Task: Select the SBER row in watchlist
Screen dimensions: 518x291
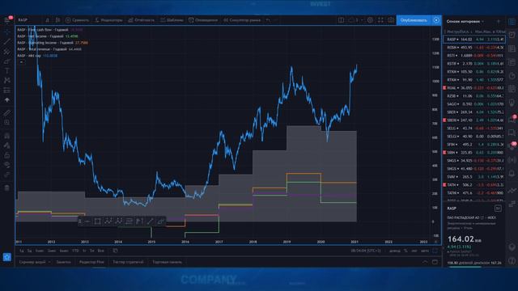Action: click(474, 112)
